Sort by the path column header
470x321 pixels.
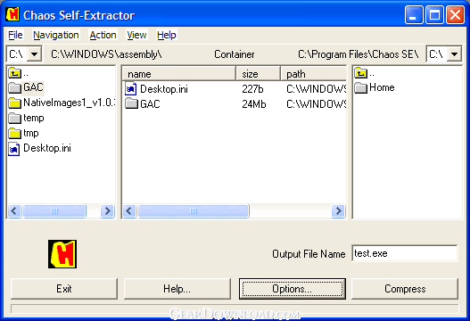pos(314,74)
